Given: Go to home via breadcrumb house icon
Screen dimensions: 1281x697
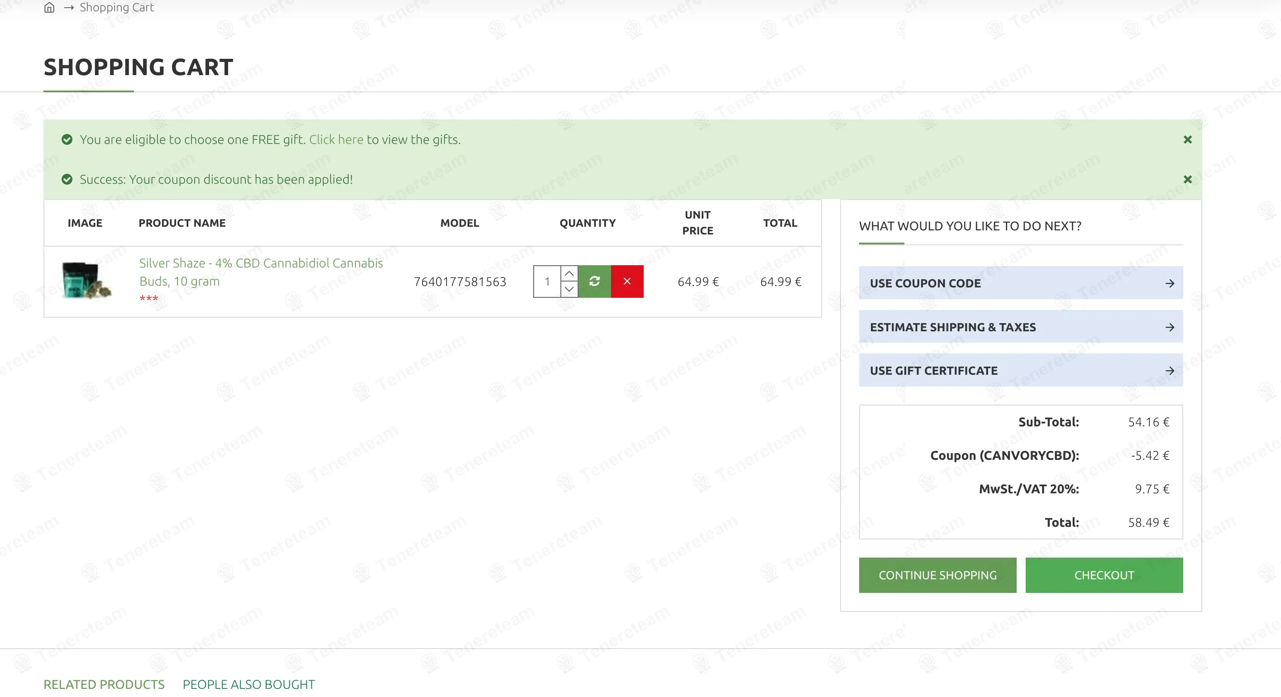Looking at the screenshot, I should pyautogui.click(x=49, y=7).
